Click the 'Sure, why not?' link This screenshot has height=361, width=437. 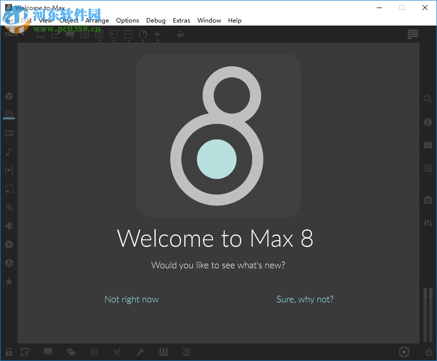(305, 299)
